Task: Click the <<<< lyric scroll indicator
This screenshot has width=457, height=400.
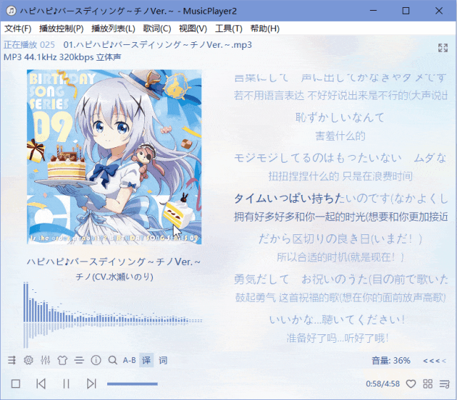Action: [435, 361]
